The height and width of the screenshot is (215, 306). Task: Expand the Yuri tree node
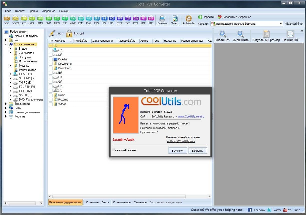coord(6,40)
